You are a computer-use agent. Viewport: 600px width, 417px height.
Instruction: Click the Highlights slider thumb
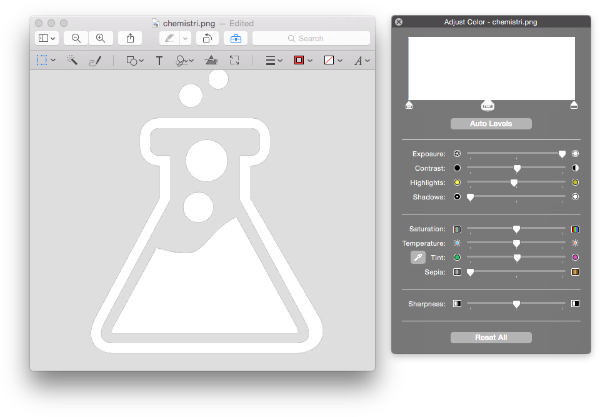click(x=514, y=183)
